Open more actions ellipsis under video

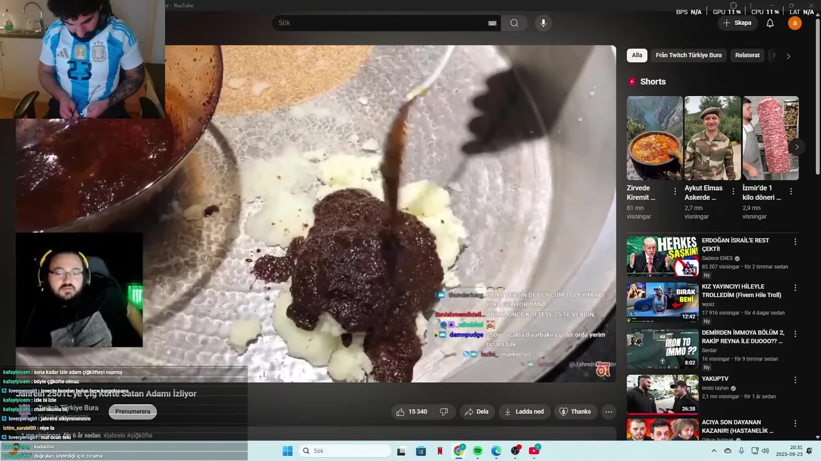[609, 412]
